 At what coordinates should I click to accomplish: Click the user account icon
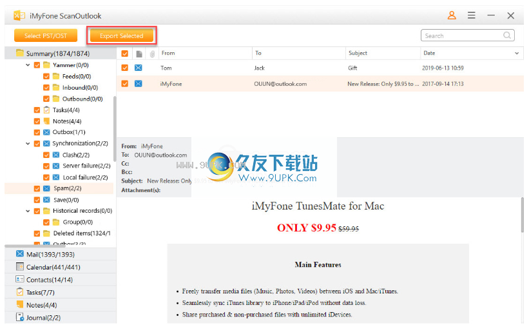(452, 15)
